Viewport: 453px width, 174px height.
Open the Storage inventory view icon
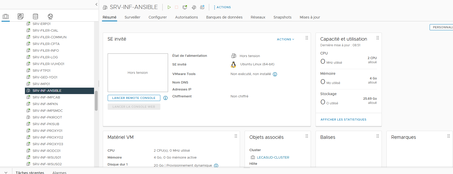[35, 16]
